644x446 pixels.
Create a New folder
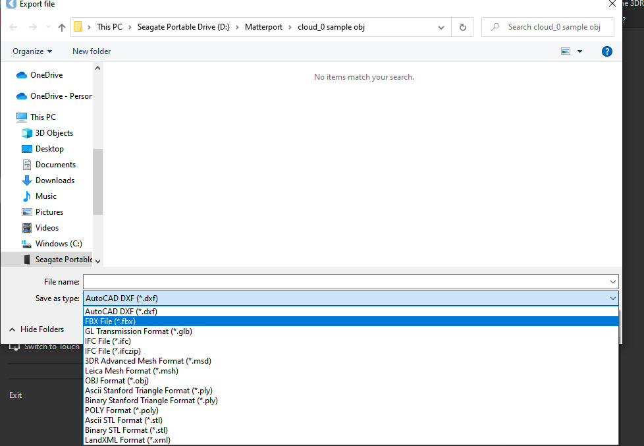click(x=92, y=51)
